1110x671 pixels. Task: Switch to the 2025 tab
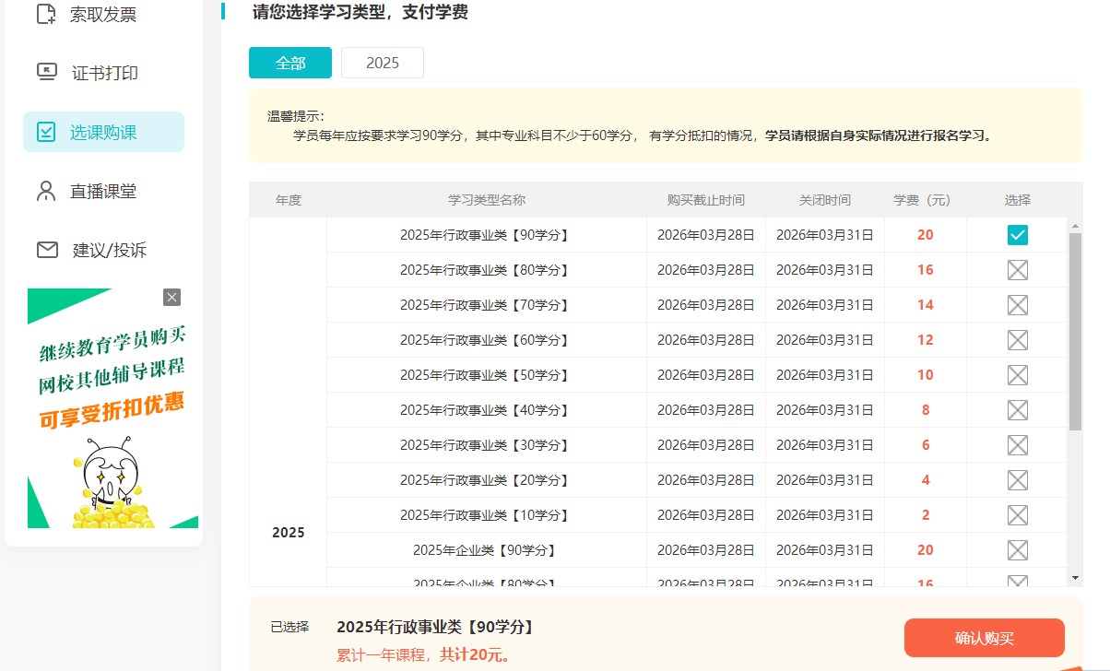tap(382, 63)
